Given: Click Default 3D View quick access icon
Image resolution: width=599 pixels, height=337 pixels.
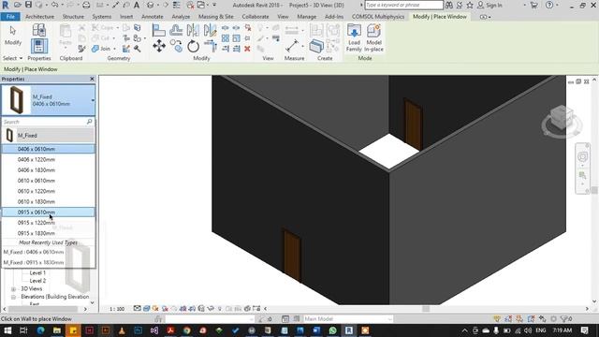Looking at the screenshot, I should pyautogui.click(x=151, y=5).
